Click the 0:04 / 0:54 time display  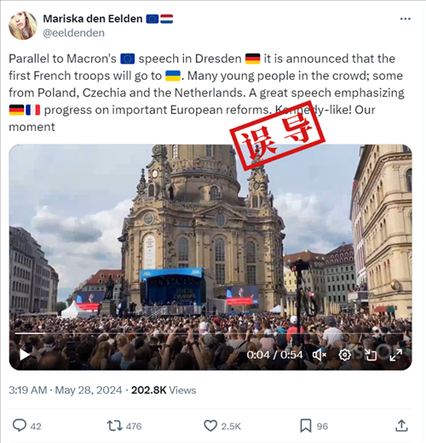pos(274,355)
